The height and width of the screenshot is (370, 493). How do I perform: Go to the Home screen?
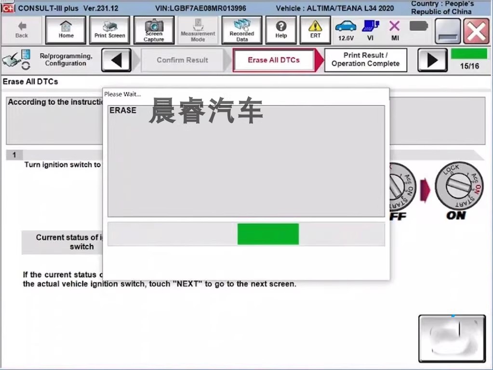click(66, 30)
